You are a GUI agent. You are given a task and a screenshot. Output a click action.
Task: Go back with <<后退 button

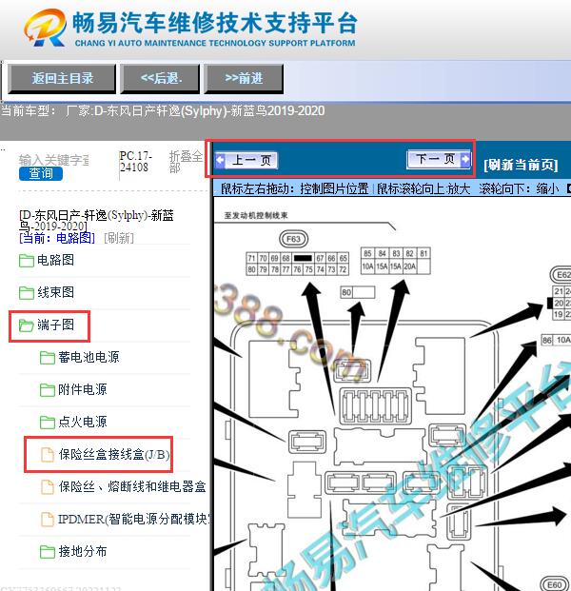tap(160, 78)
